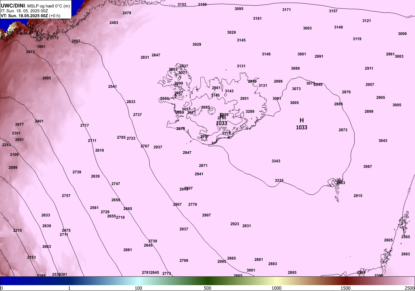
Task: Select the 3009 height value
Action: pos(402,34)
